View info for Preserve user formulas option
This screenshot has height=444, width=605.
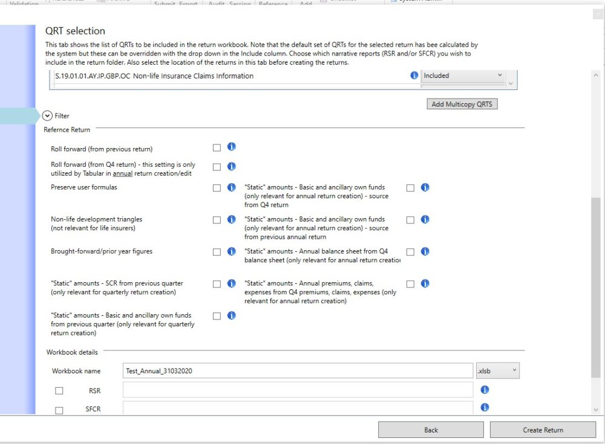point(231,187)
